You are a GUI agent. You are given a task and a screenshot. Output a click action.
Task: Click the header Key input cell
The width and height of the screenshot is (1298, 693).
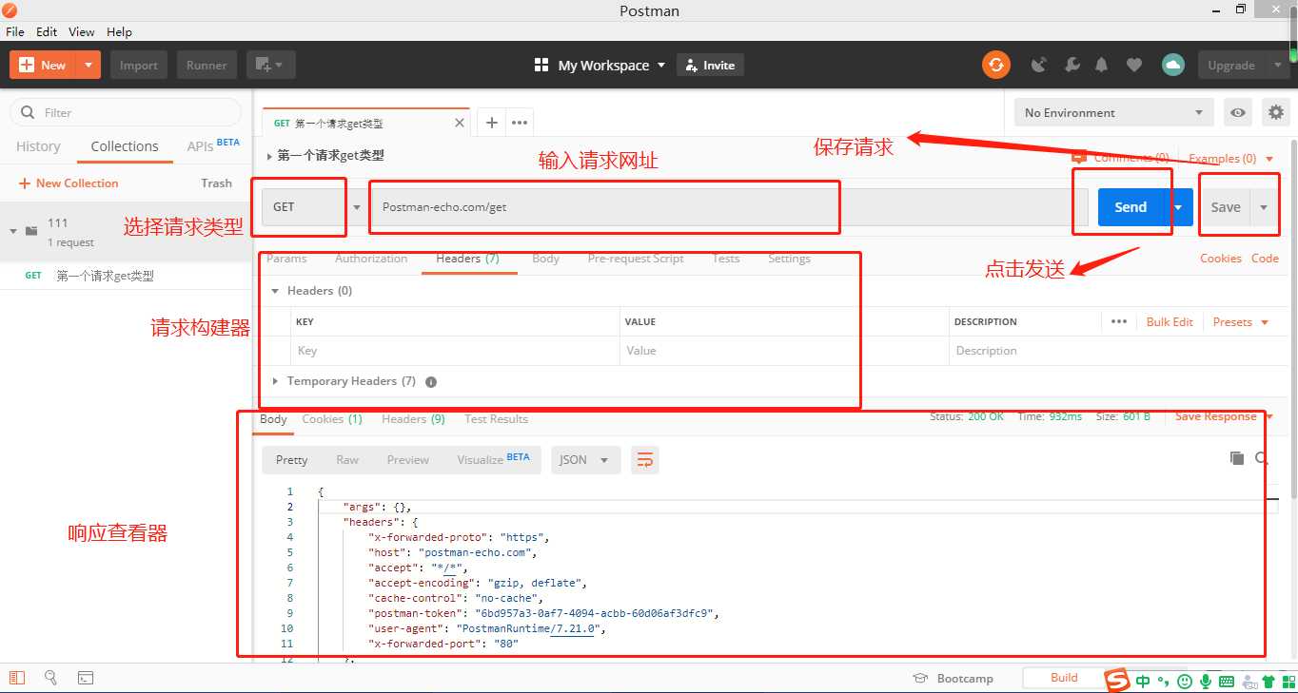[x=455, y=351]
